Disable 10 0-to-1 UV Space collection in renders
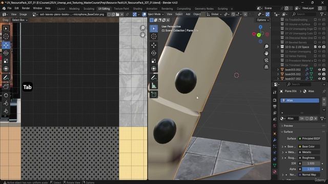 point(324,47)
